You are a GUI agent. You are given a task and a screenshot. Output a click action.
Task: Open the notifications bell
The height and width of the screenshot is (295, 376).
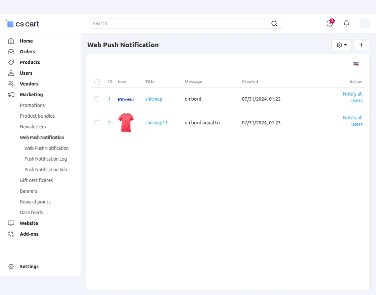click(x=346, y=23)
